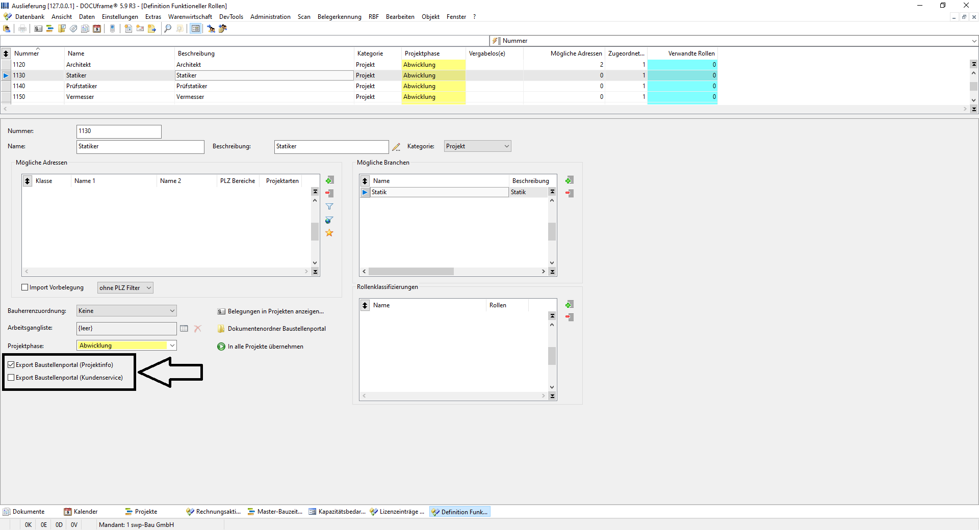Switch to the Projekte tab

coord(141,512)
